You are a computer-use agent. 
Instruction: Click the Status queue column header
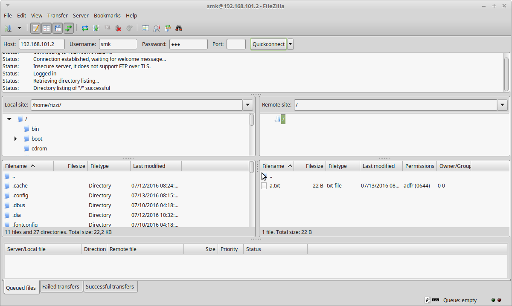click(275, 249)
